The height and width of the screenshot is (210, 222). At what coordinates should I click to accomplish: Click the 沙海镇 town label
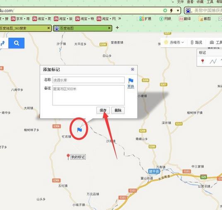click(x=111, y=141)
